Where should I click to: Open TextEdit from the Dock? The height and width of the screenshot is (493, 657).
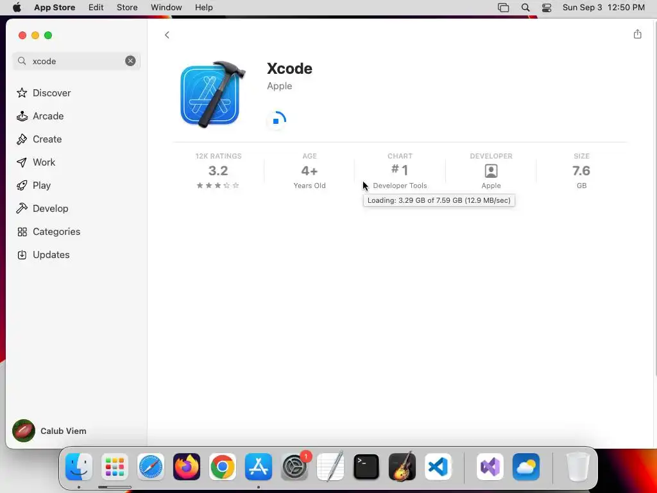click(x=330, y=467)
